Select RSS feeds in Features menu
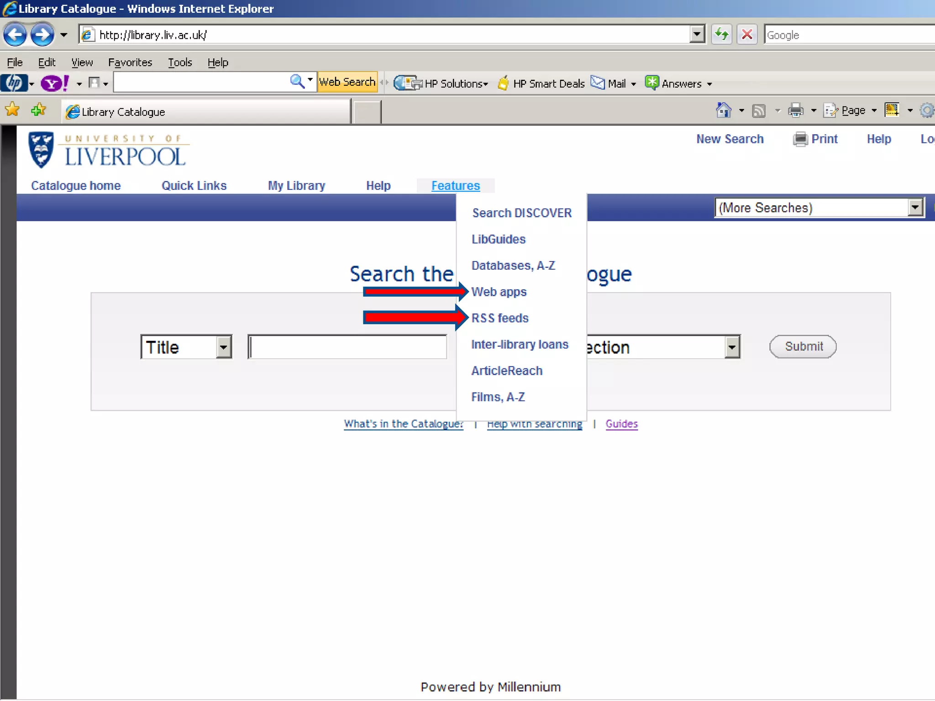Image resolution: width=935 pixels, height=701 pixels. click(500, 318)
